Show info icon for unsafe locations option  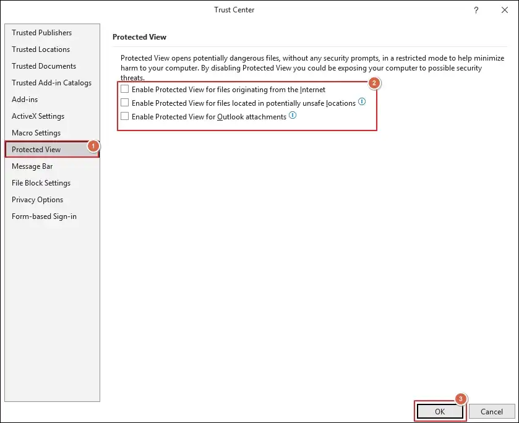[362, 101]
